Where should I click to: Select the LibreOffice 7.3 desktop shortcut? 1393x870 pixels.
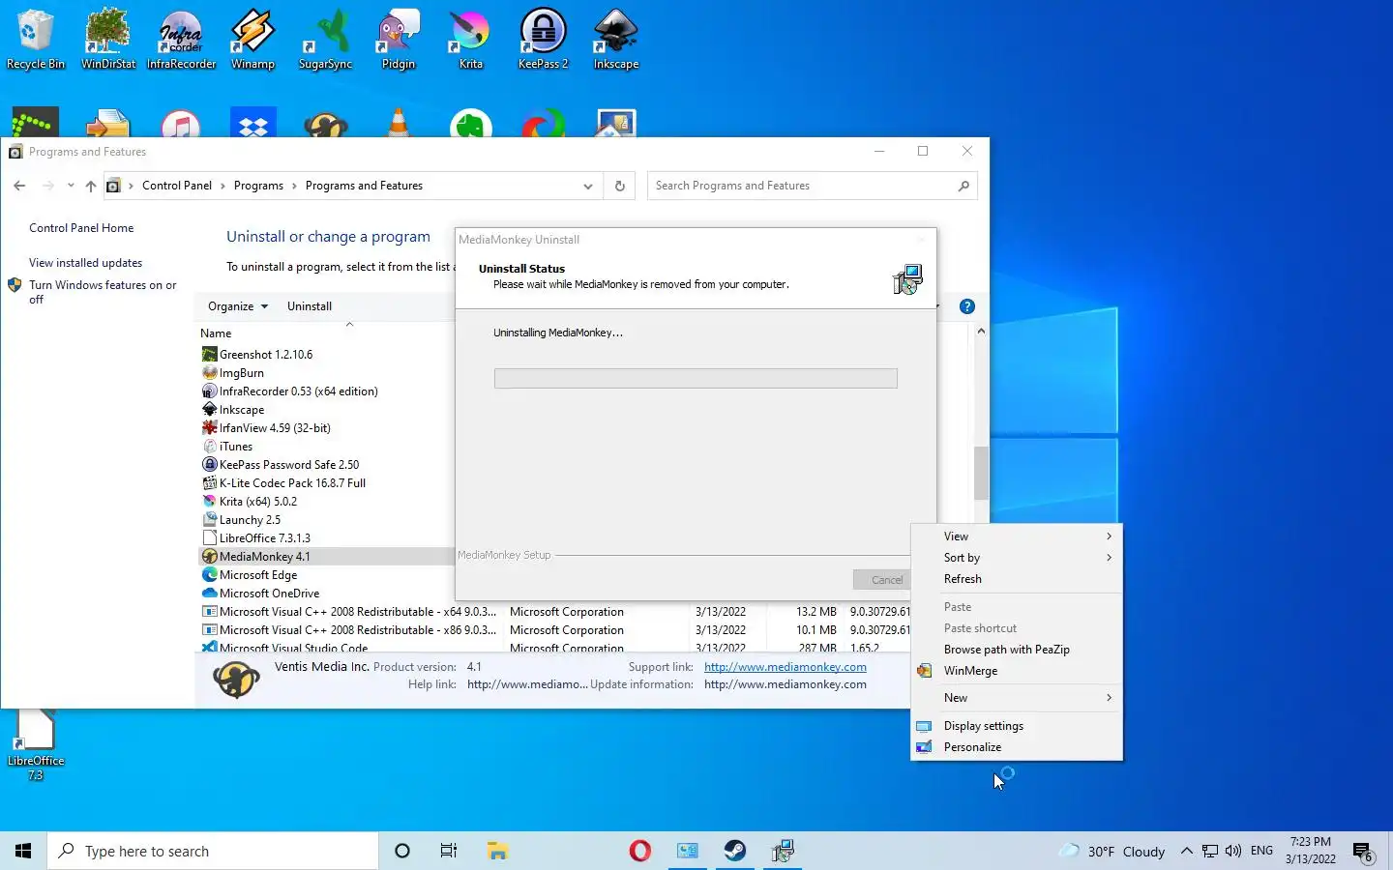[36, 745]
